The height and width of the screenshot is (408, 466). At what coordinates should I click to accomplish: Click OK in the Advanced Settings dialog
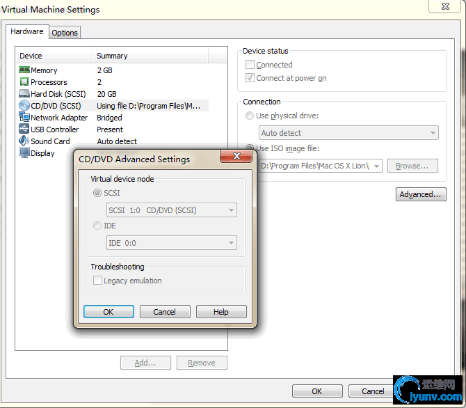tap(109, 312)
